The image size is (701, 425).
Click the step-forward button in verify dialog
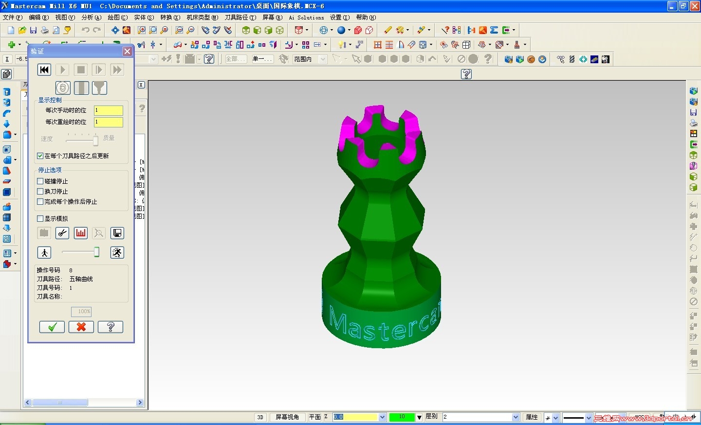[98, 70]
